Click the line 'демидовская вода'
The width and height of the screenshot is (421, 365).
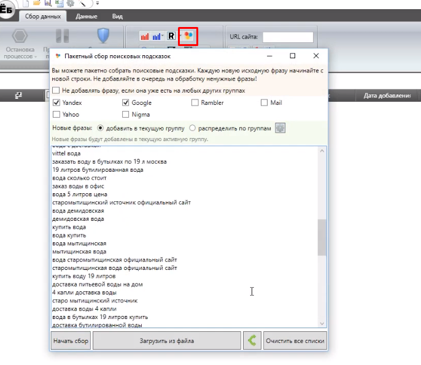[78, 219]
